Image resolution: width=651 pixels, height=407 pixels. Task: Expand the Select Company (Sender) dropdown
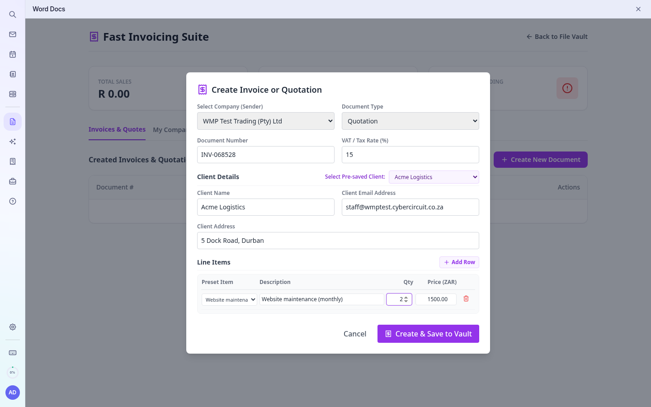[266, 121]
